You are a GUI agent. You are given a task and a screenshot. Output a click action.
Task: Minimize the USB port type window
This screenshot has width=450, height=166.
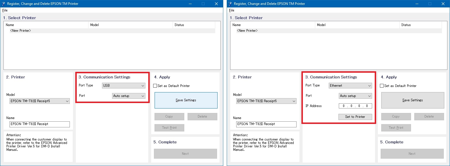pyautogui.click(x=190, y=4)
